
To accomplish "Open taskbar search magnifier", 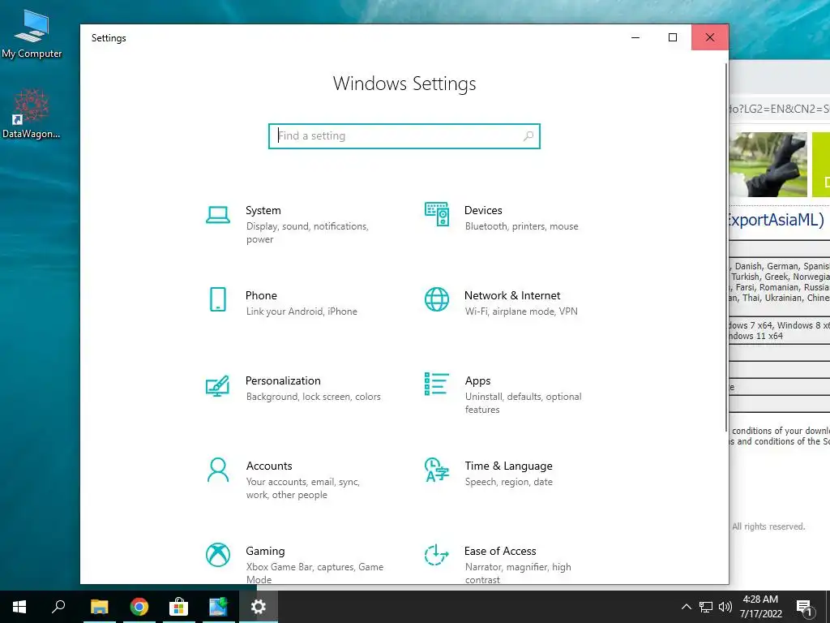I will point(58,607).
